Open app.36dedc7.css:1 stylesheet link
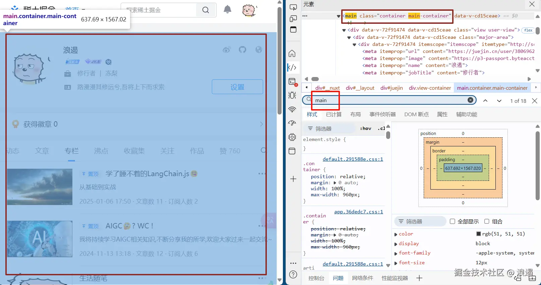541x285 pixels. (x=359, y=212)
